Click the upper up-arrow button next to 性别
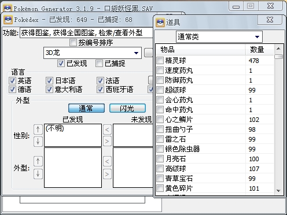 38,129
